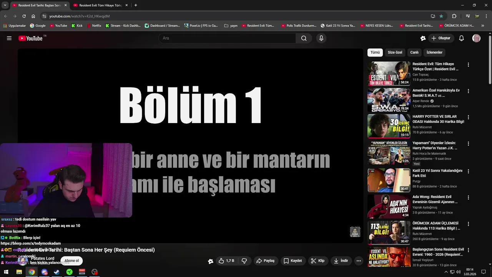Open the account avatar menu
492x277 pixels.
476,38
